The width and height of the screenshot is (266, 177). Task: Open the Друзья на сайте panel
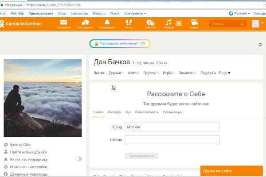(x=231, y=171)
